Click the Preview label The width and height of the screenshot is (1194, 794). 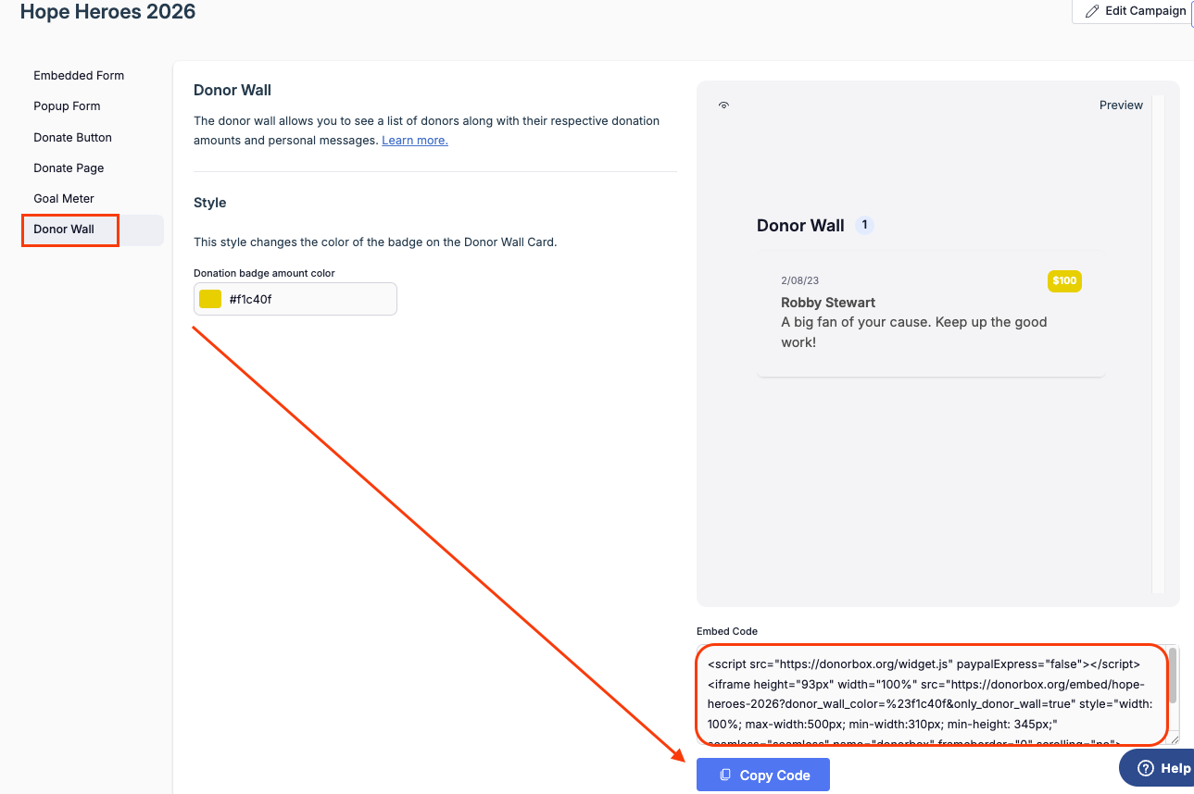[x=1121, y=105]
